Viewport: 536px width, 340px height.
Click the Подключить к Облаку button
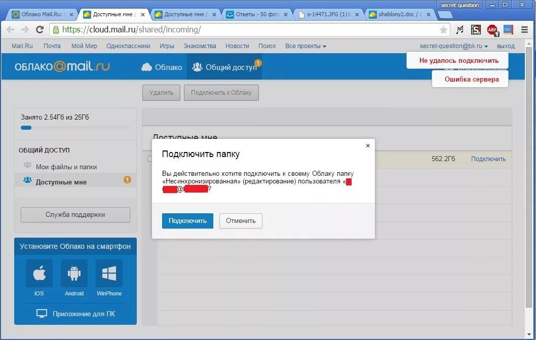pos(221,93)
